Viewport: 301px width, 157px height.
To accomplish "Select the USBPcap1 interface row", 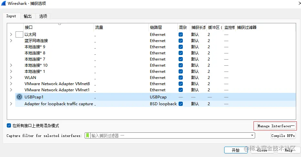I will tap(155, 97).
